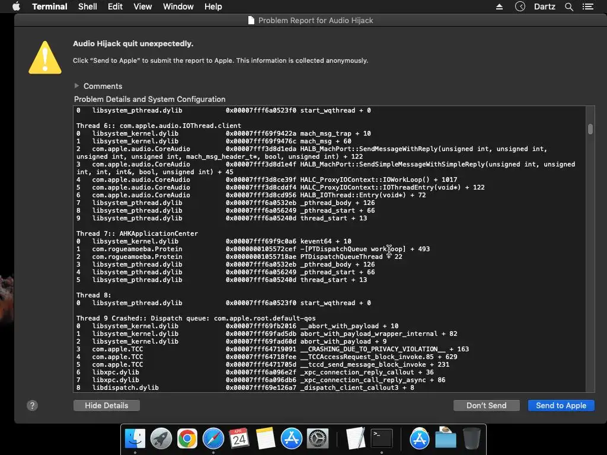The image size is (607, 455).
Task: Click the 'mach_msg + 60' frame
Action: [325, 141]
